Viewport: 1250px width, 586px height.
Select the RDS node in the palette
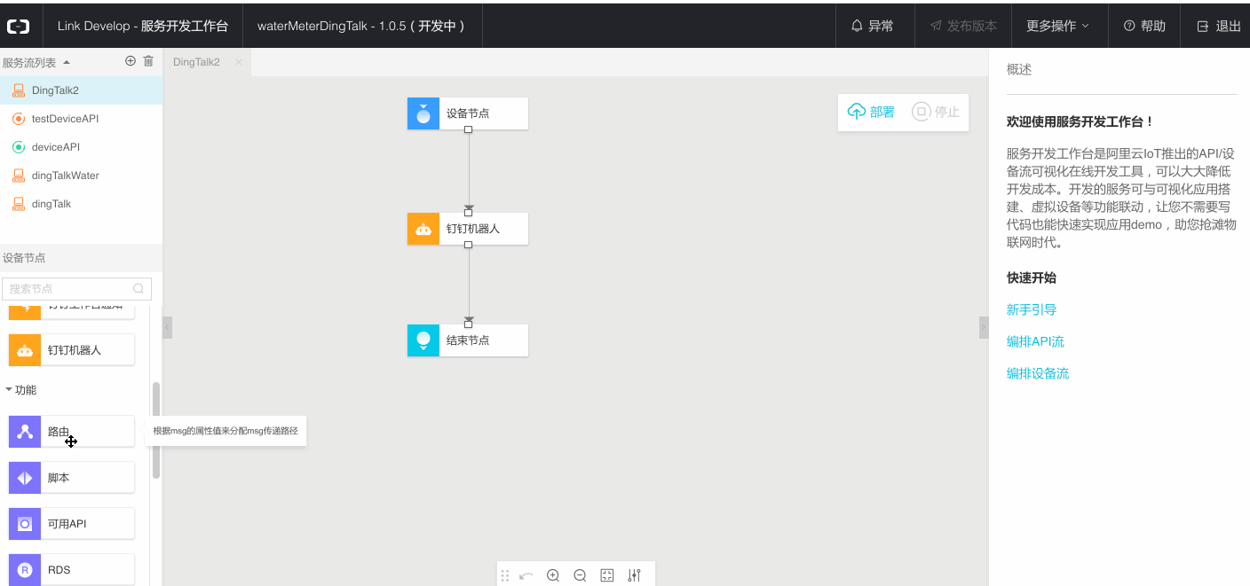72,570
